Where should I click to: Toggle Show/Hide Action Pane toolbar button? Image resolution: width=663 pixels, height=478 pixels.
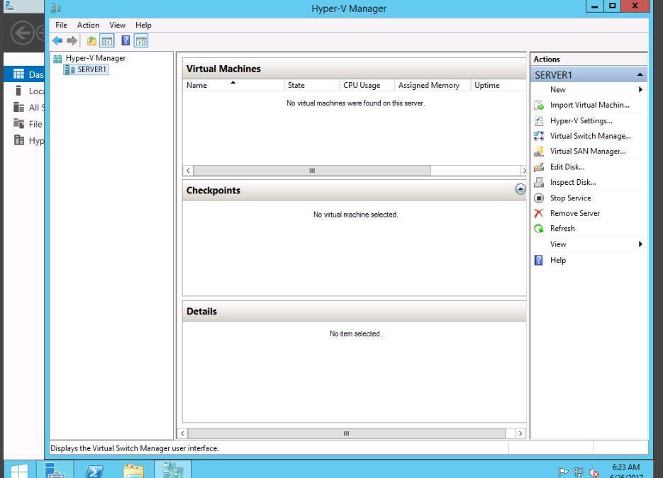point(141,41)
